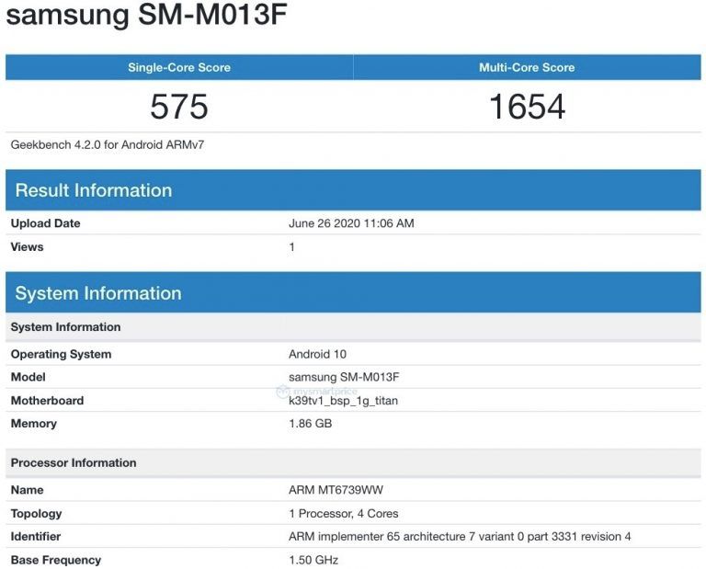
Task: Click the Geekbench 4.2.0 for Android ARMv7 text
Action: click(x=108, y=145)
